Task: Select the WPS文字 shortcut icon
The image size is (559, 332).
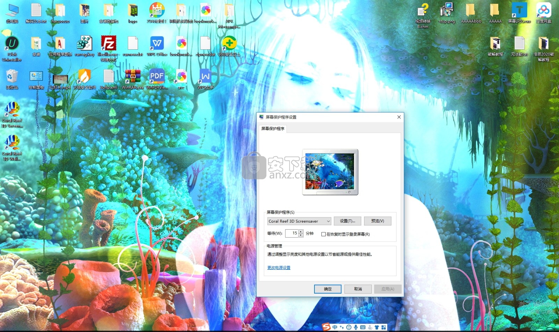Action: [x=205, y=79]
